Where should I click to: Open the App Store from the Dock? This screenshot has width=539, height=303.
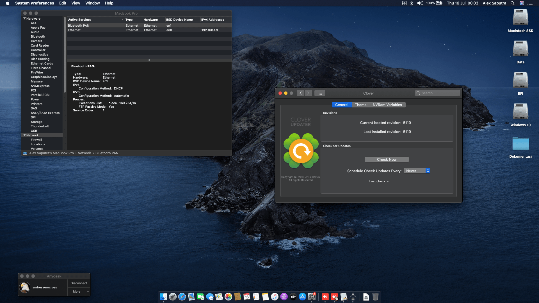click(303, 297)
